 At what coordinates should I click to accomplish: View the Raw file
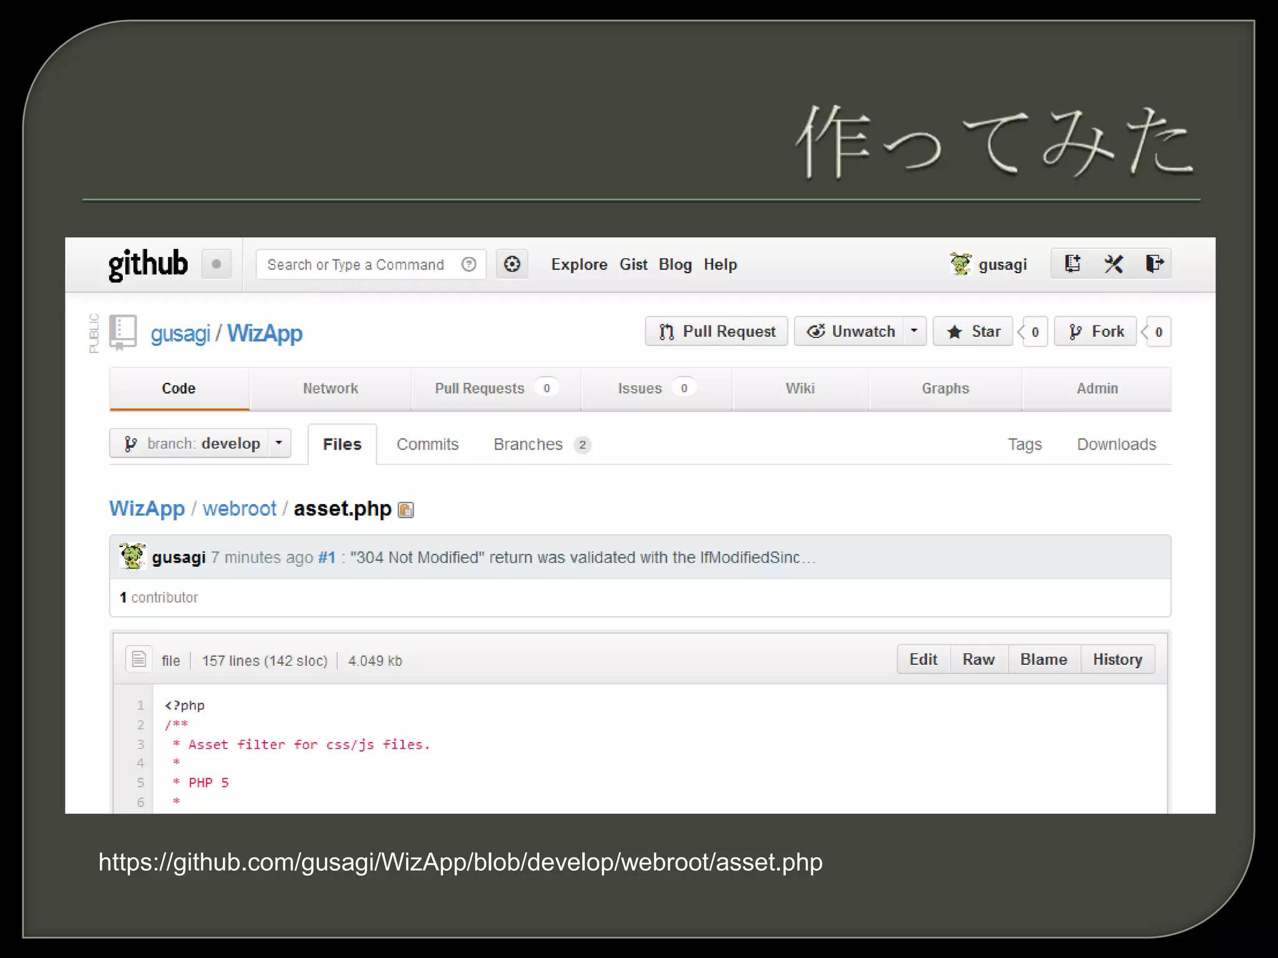tap(978, 659)
